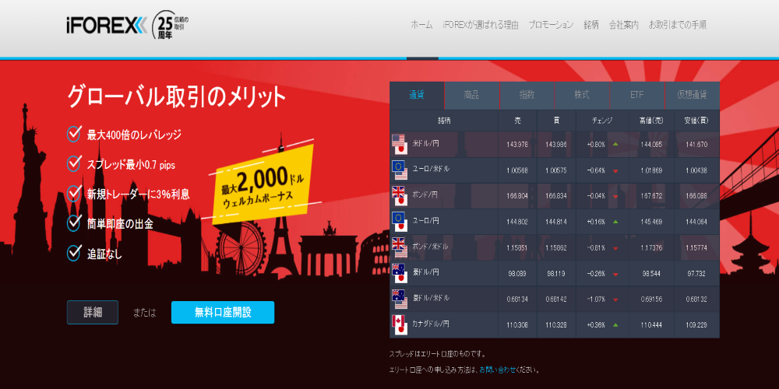Click the 安値(買) column header
The height and width of the screenshot is (389, 779).
pyautogui.click(x=696, y=121)
